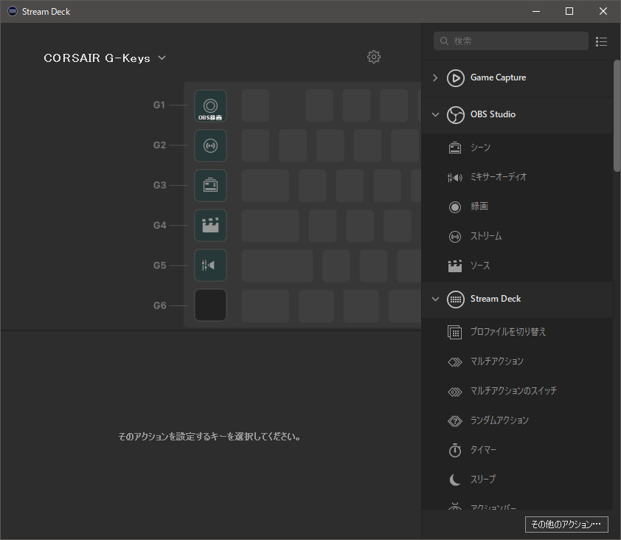Viewport: 621px width, 540px height.
Task: Choose the ストリーム action
Action: pos(486,236)
